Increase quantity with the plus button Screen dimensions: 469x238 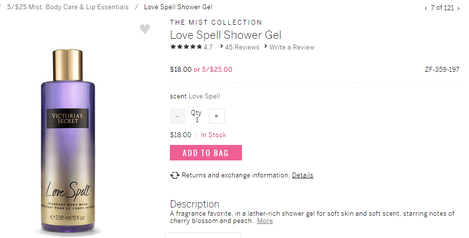pos(216,116)
